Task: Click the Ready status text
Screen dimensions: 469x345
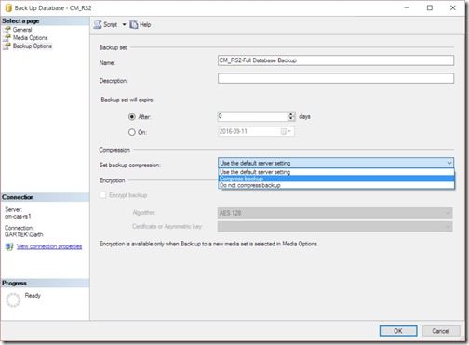Action: coord(33,296)
